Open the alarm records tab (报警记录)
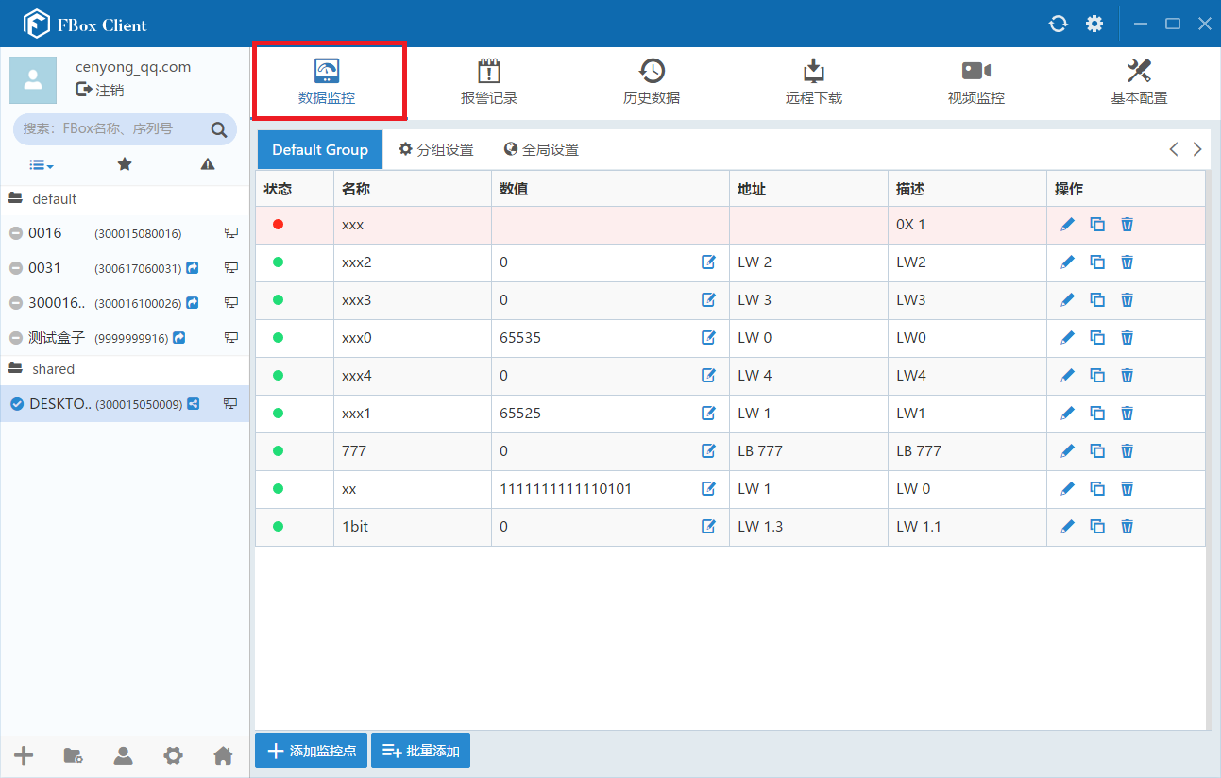The height and width of the screenshot is (778, 1221). [488, 82]
